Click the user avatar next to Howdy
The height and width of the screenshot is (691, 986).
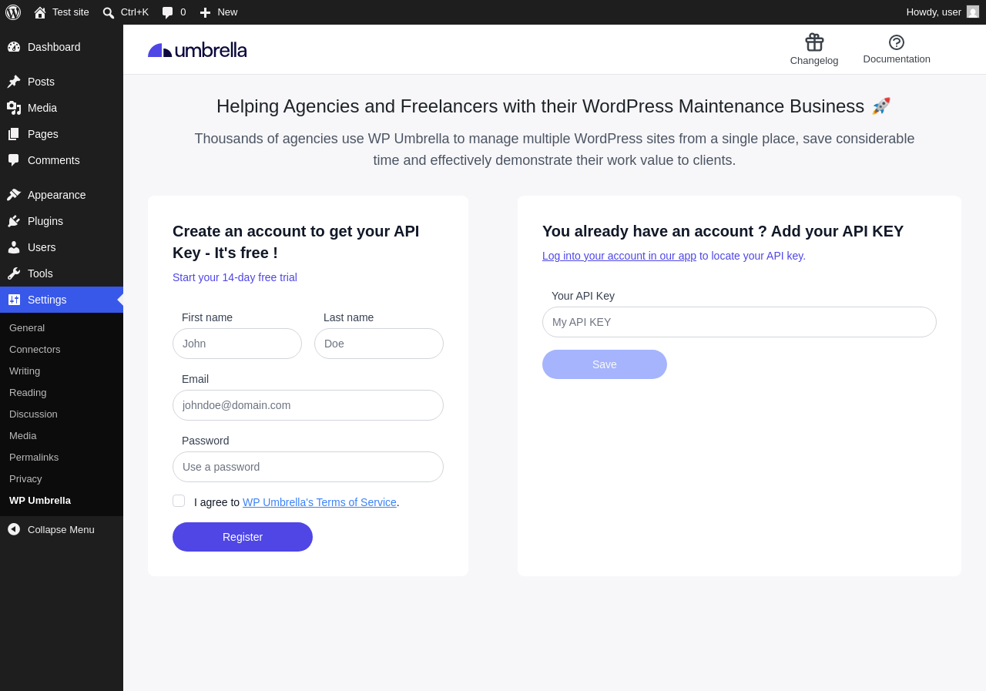pyautogui.click(x=973, y=12)
